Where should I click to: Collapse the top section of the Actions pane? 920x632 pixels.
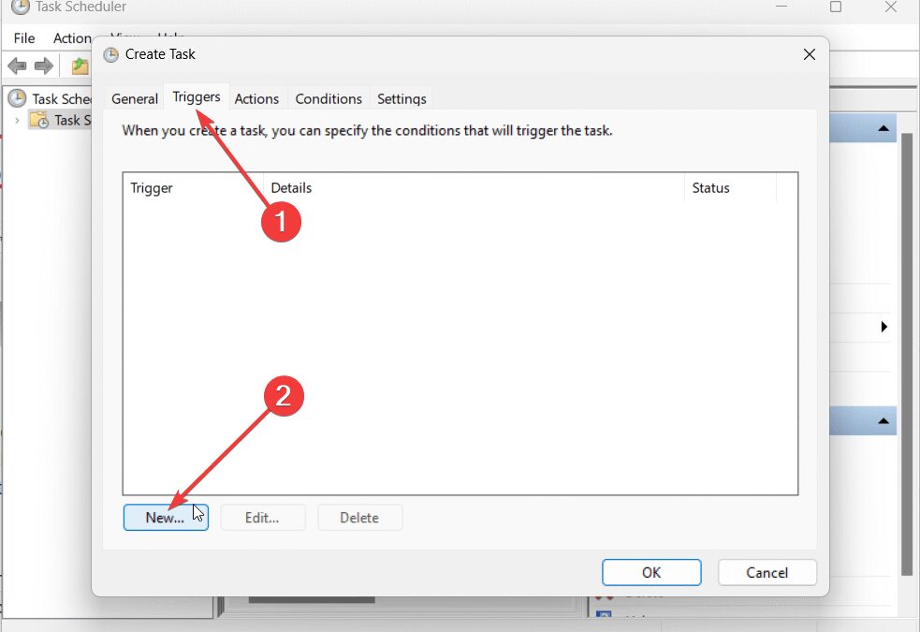(x=883, y=127)
